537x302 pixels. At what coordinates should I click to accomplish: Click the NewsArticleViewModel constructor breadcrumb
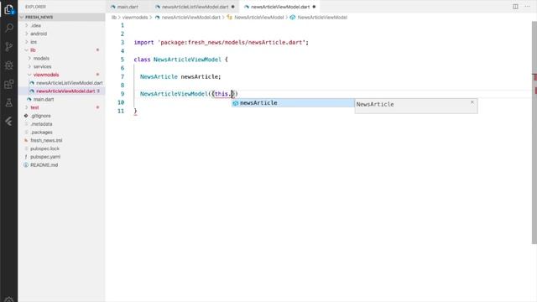(319, 17)
